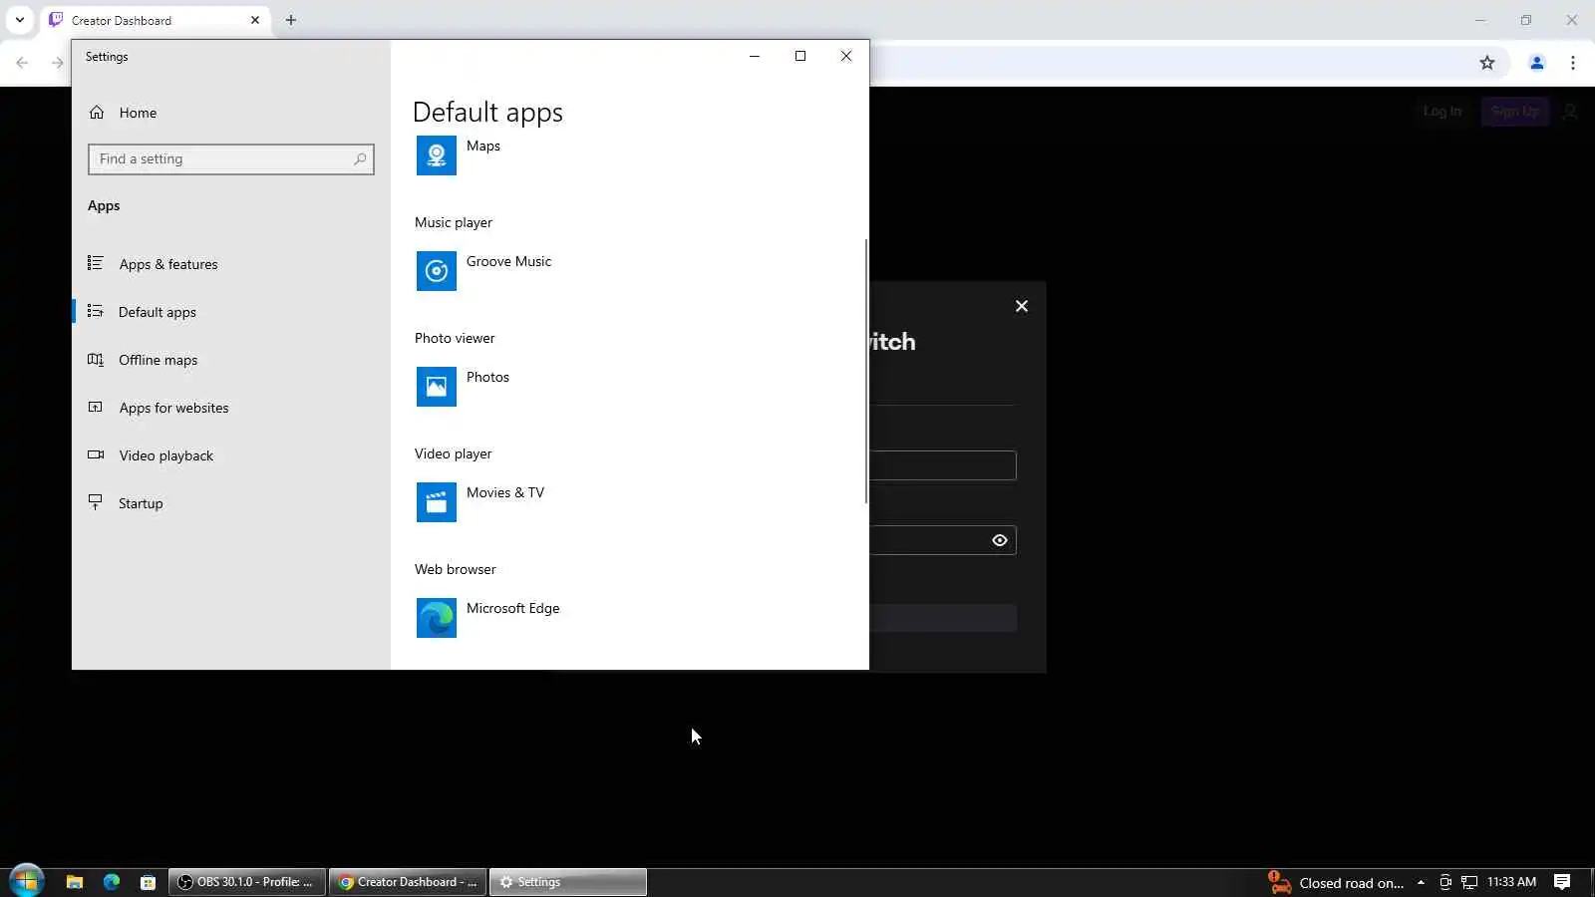The height and width of the screenshot is (897, 1595).
Task: Open the Chrome three-dot menu
Action: tap(1573, 63)
